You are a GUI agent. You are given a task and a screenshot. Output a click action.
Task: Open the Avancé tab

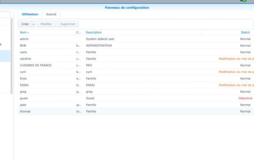(x=51, y=14)
